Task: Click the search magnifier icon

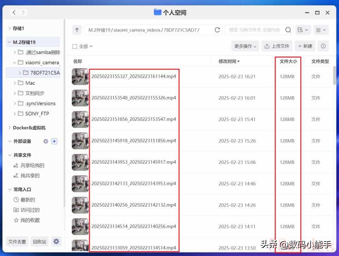Action: pos(288,30)
